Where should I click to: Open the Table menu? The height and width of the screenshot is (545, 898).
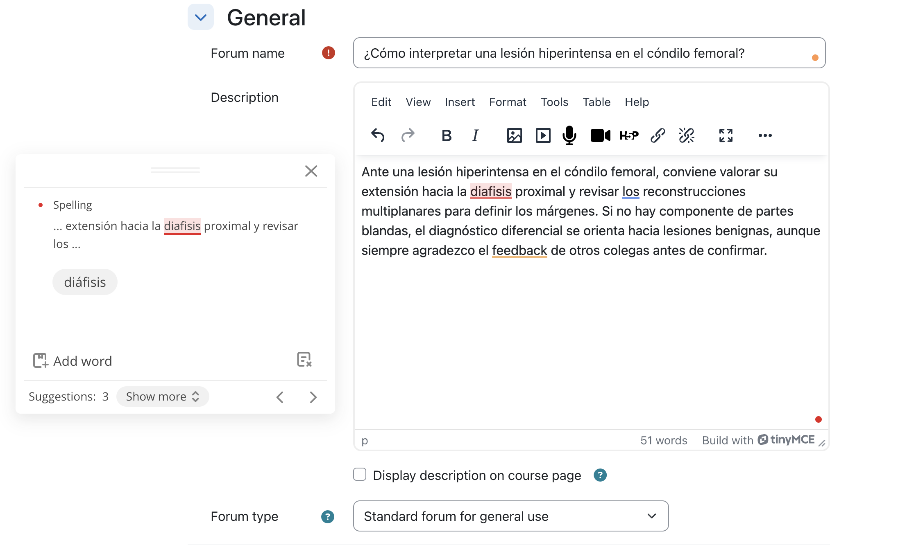click(x=596, y=102)
